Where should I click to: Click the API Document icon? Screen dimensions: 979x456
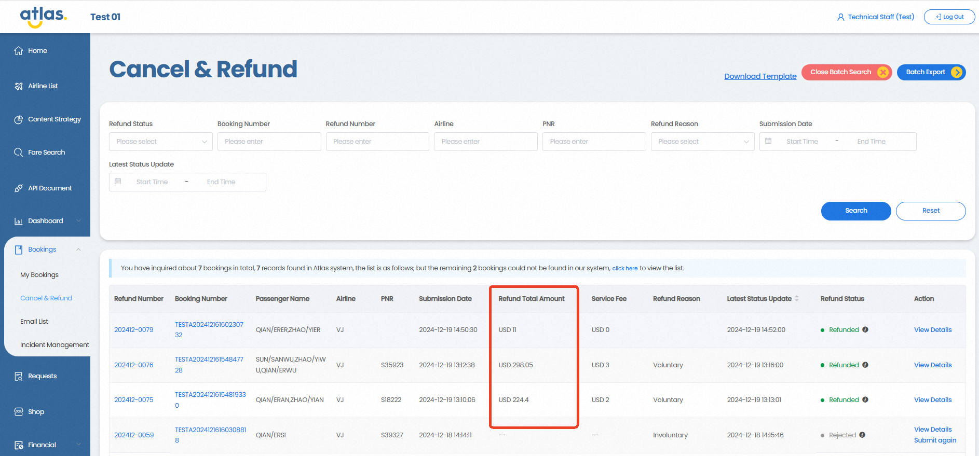click(19, 188)
